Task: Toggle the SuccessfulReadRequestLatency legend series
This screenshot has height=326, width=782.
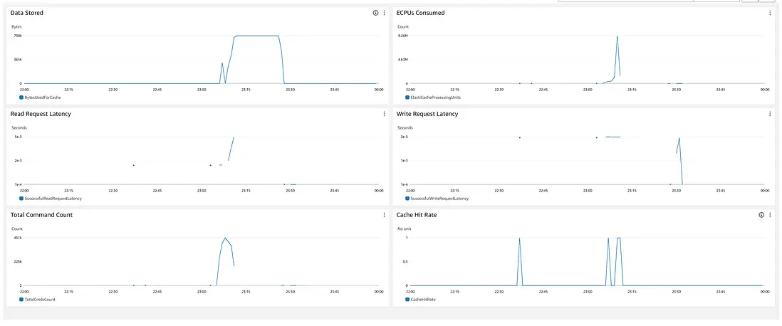Action: pos(52,199)
